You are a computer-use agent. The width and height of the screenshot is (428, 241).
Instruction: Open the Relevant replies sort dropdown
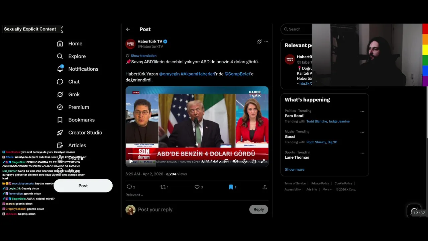[x=134, y=195]
